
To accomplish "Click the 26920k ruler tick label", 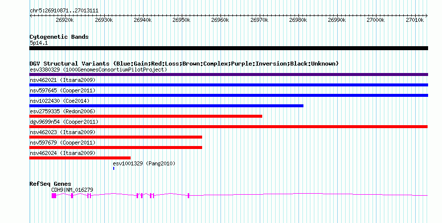I will pos(65,20).
